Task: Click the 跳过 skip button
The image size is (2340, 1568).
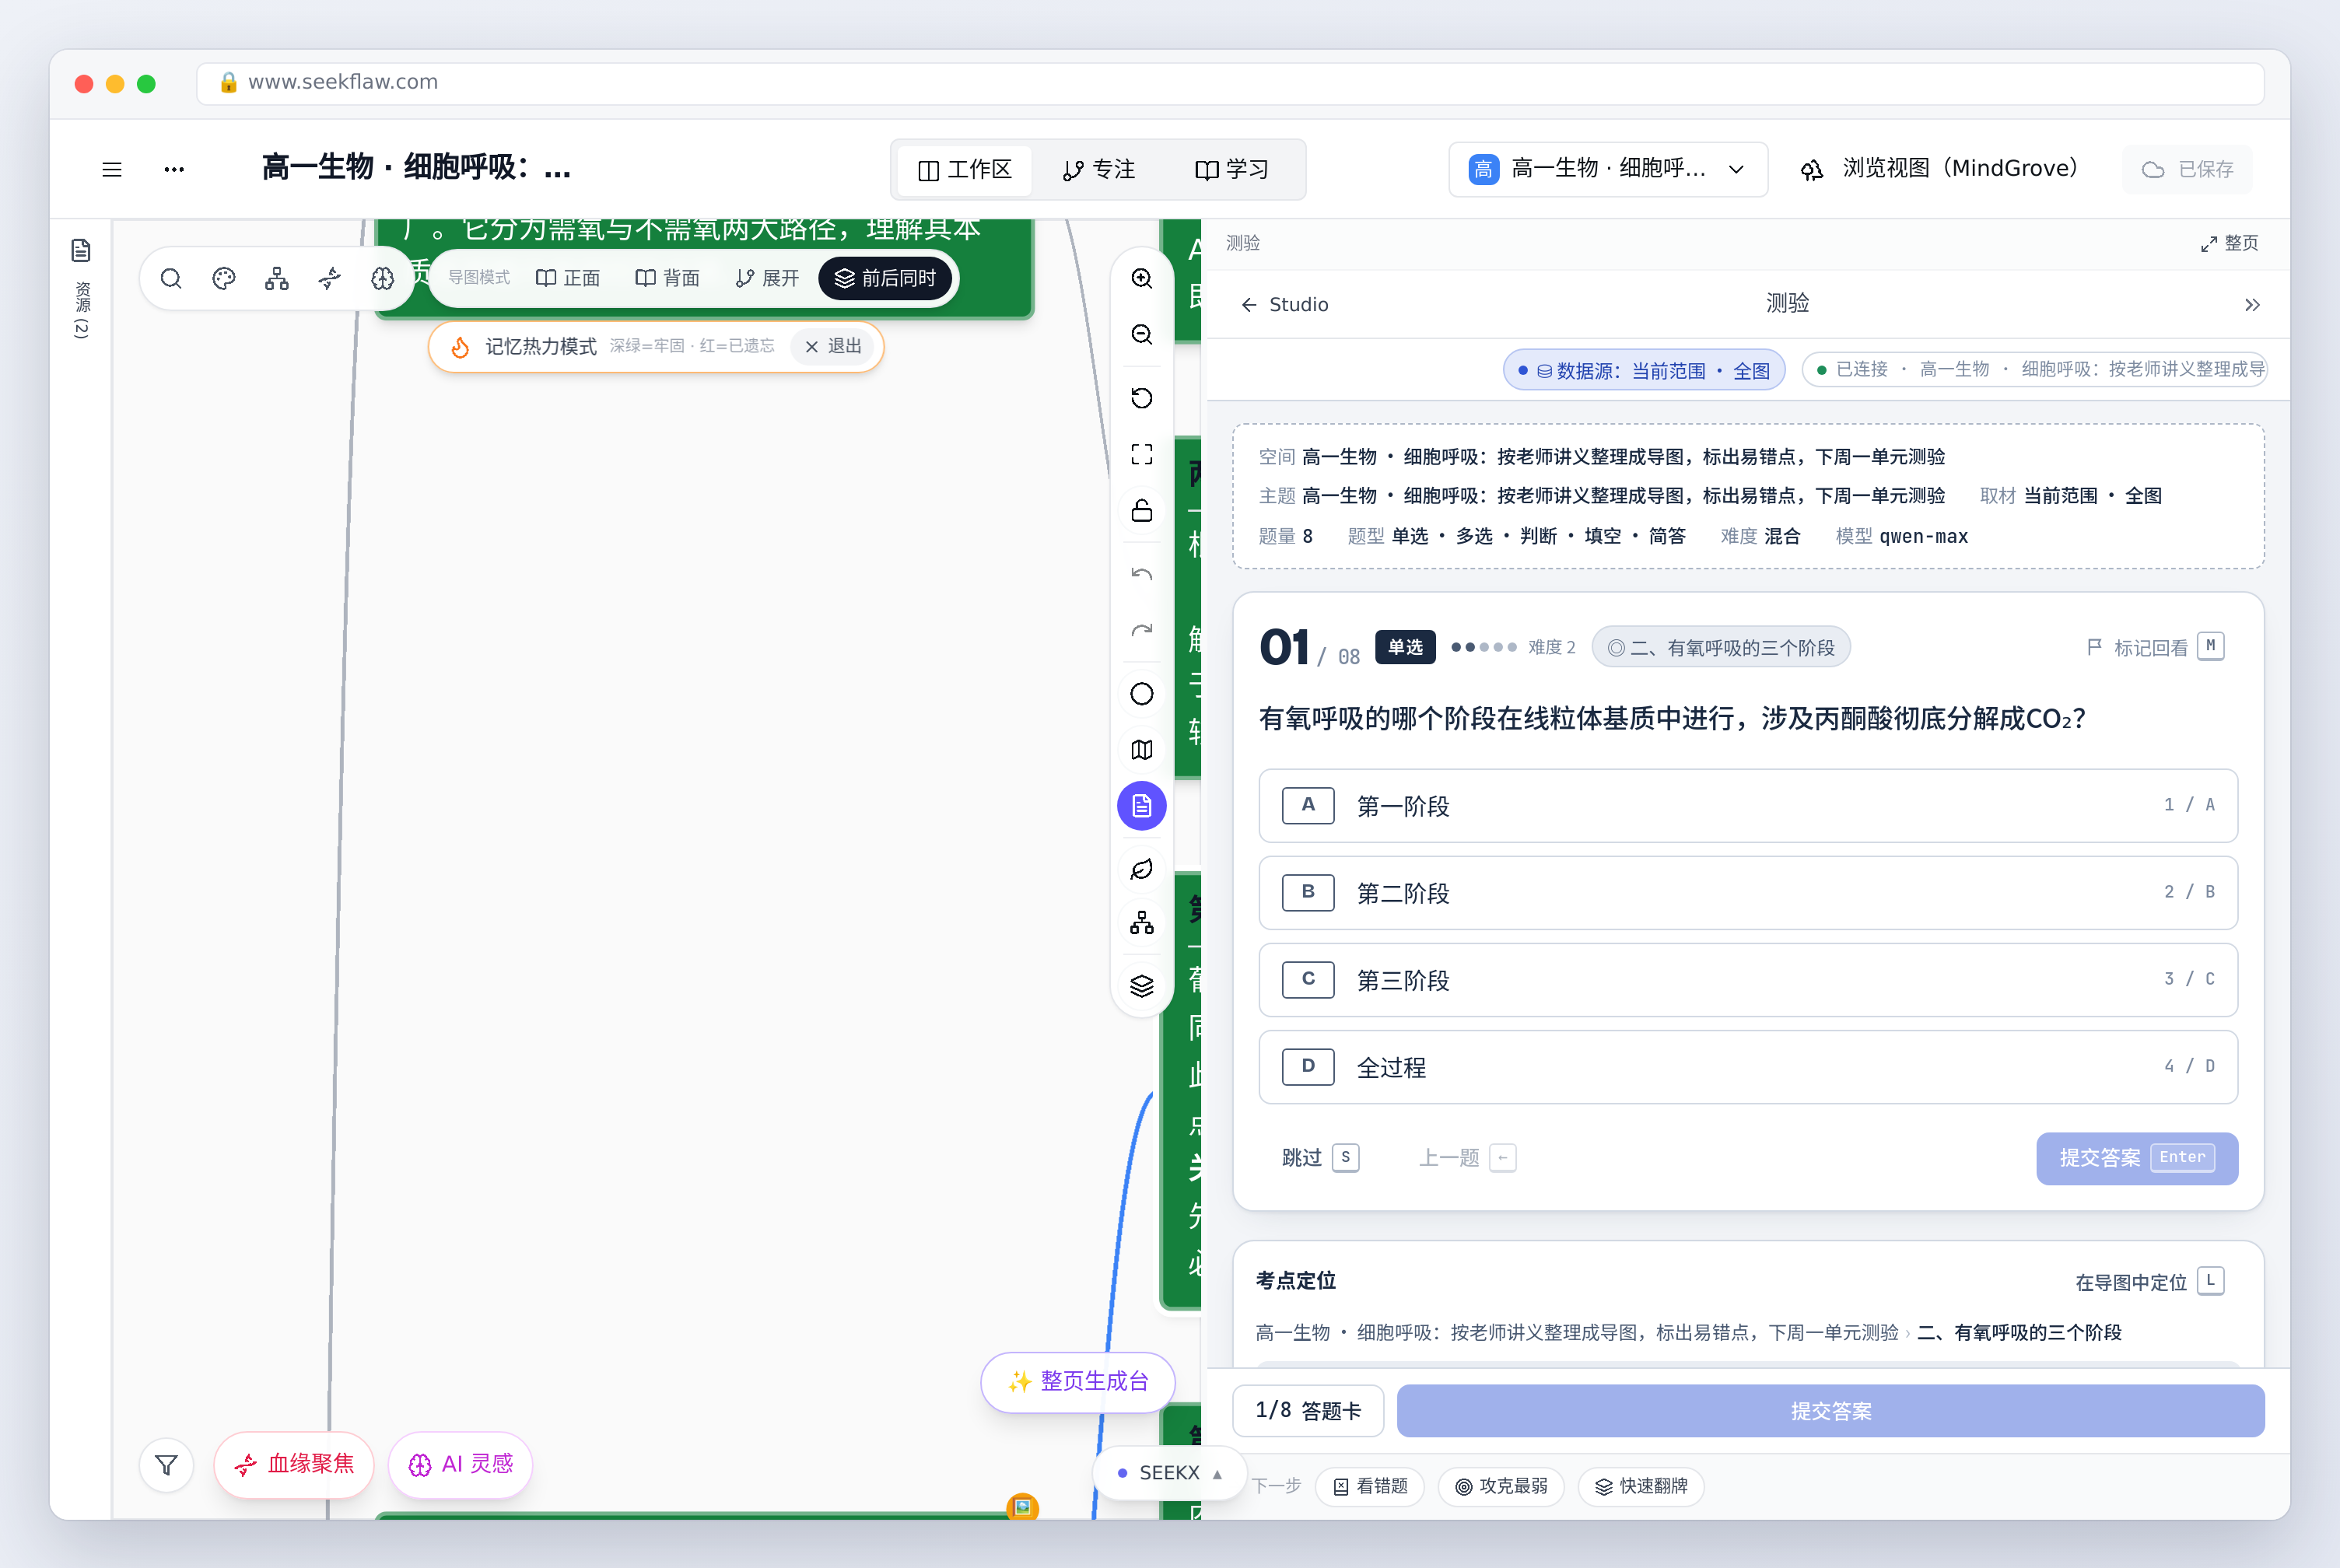Action: pos(1319,1157)
